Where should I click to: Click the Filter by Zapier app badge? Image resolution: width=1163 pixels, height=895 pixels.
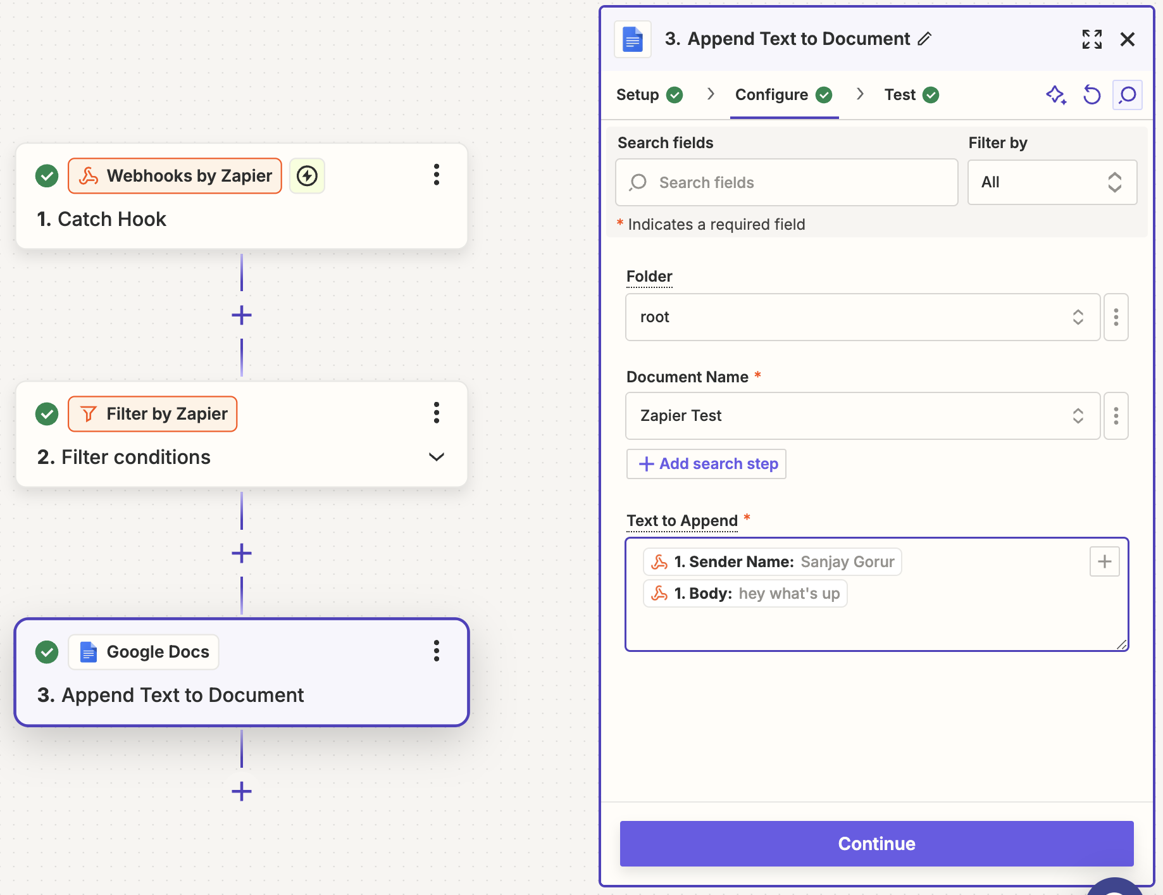(x=152, y=414)
